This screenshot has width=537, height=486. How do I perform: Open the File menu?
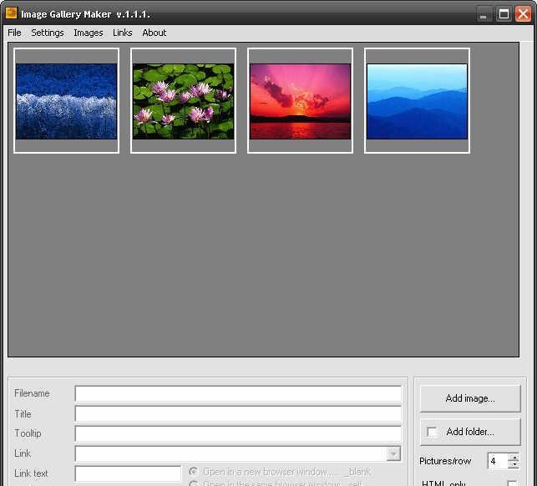[14, 33]
